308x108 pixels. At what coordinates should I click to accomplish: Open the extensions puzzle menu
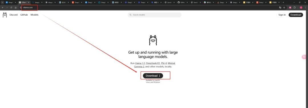pos(294,7)
